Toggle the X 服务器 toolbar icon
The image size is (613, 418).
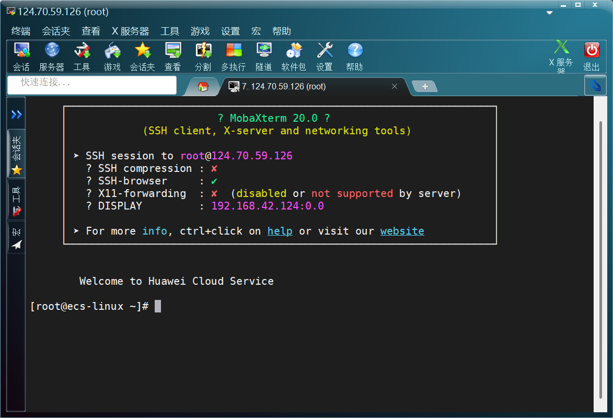561,57
